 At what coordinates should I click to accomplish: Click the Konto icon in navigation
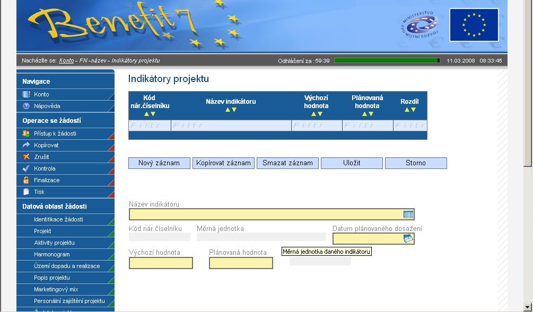tap(26, 94)
